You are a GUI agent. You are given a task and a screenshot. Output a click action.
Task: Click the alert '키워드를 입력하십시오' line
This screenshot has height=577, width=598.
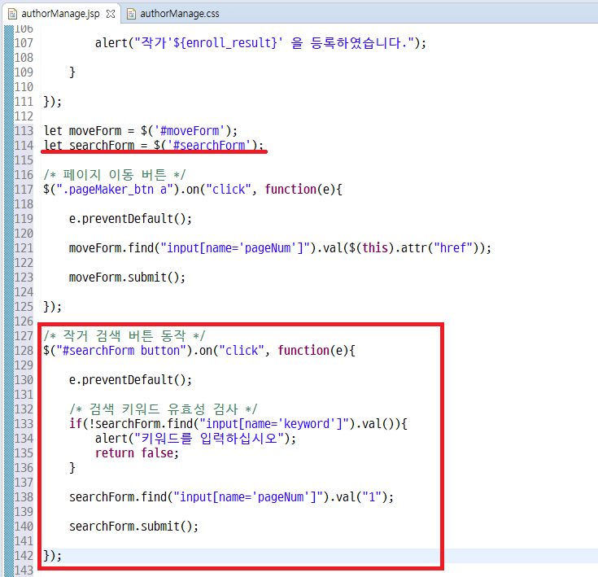195,439
